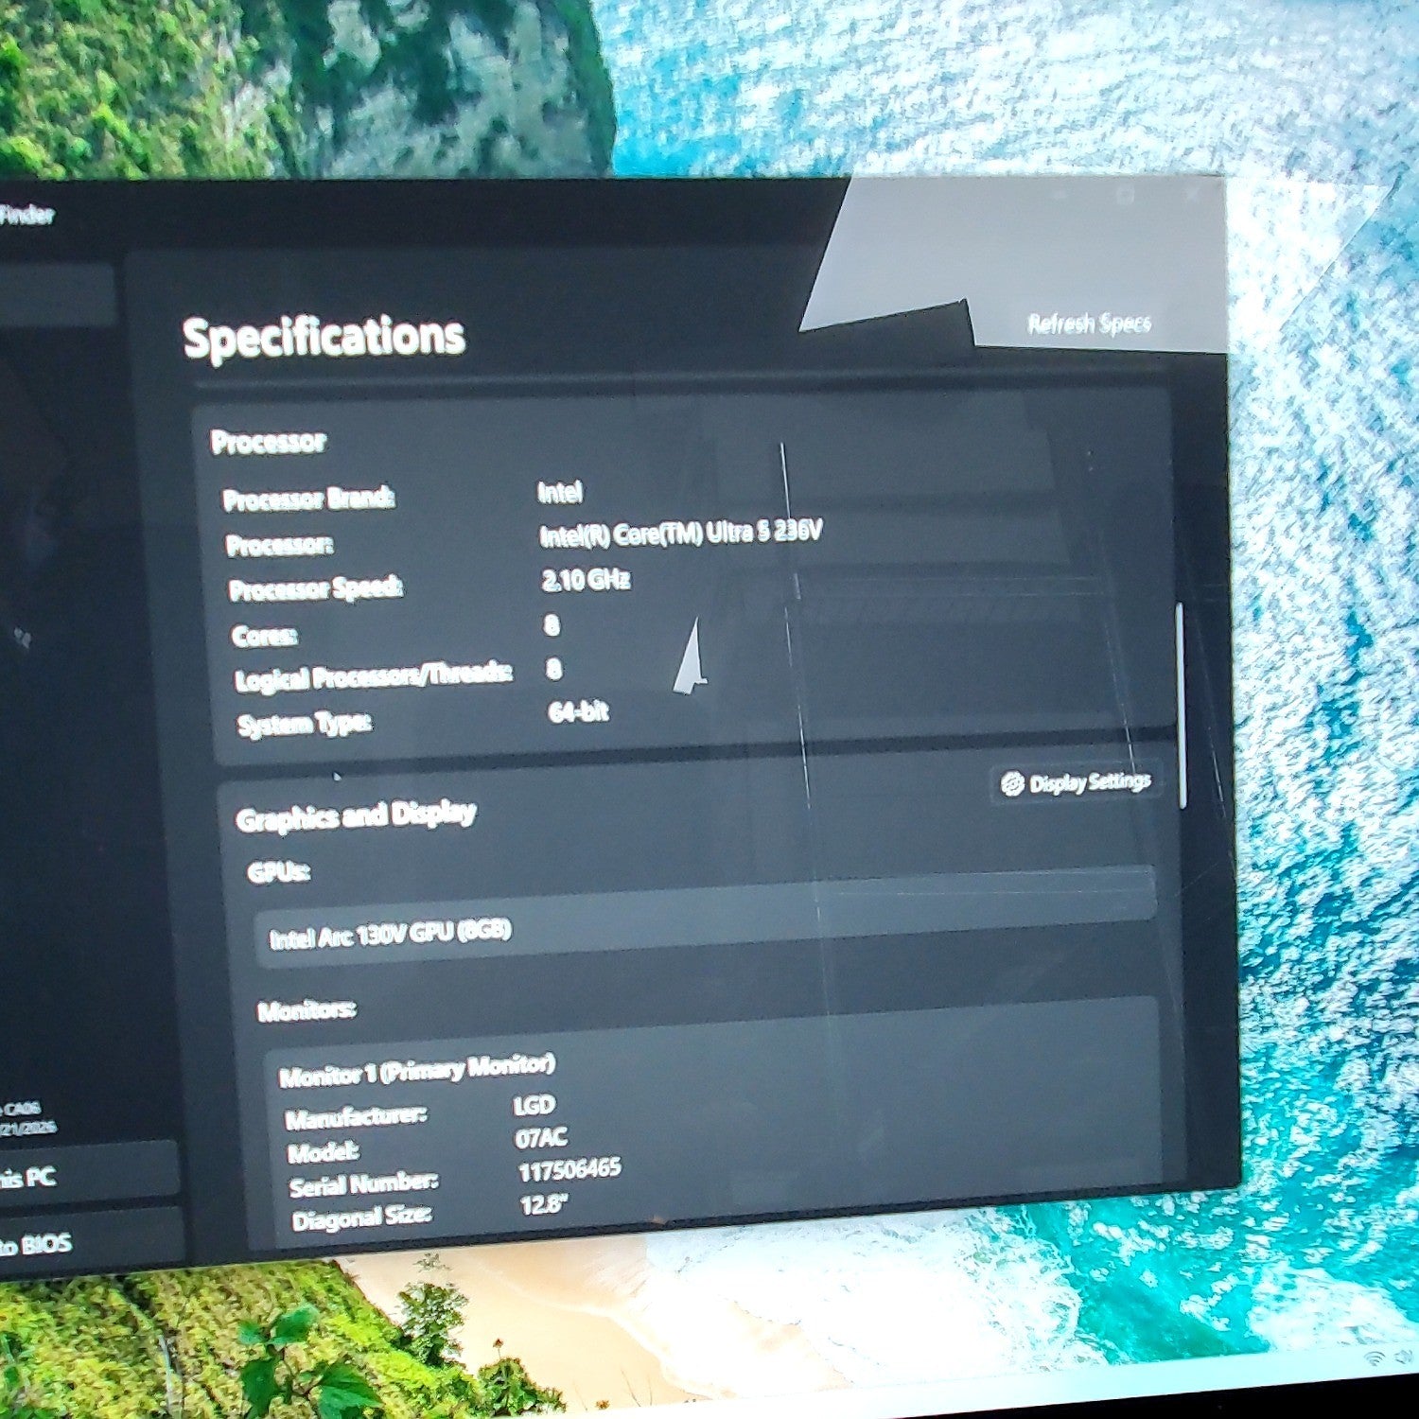Click the "GPUs:" label

tap(278, 871)
